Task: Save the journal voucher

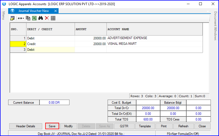Action: coord(52,126)
